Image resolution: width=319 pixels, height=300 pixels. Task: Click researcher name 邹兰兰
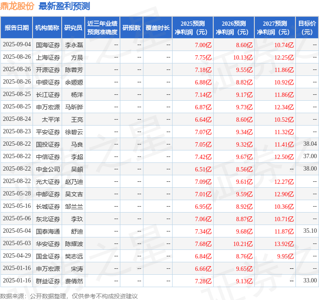coord(74,207)
